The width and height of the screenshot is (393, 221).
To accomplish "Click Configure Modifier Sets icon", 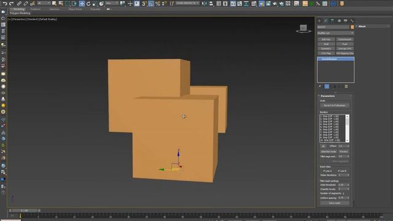I will pyautogui.click(x=346, y=87).
